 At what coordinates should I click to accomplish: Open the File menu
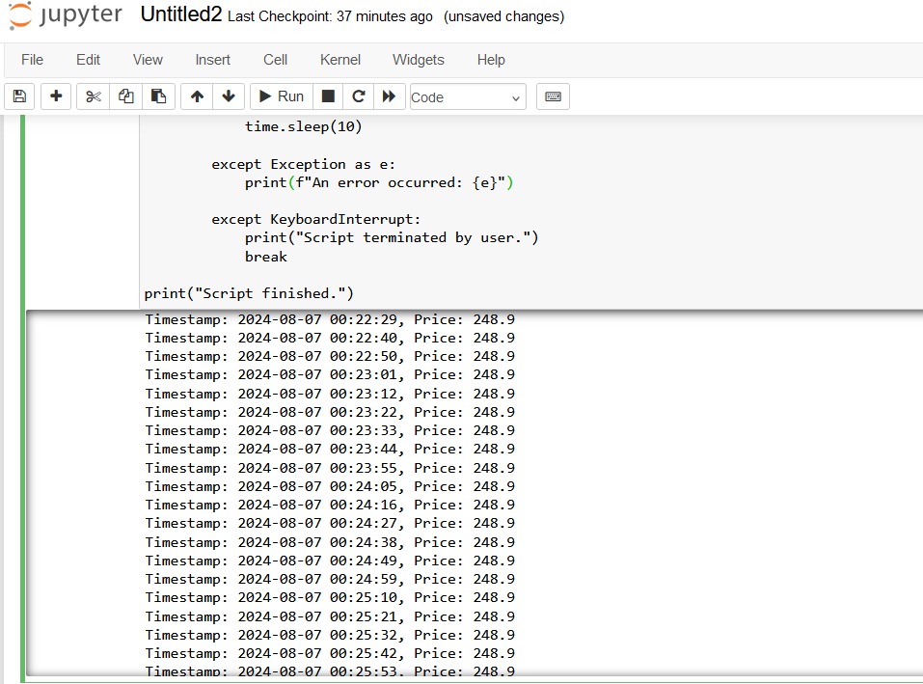click(x=33, y=60)
